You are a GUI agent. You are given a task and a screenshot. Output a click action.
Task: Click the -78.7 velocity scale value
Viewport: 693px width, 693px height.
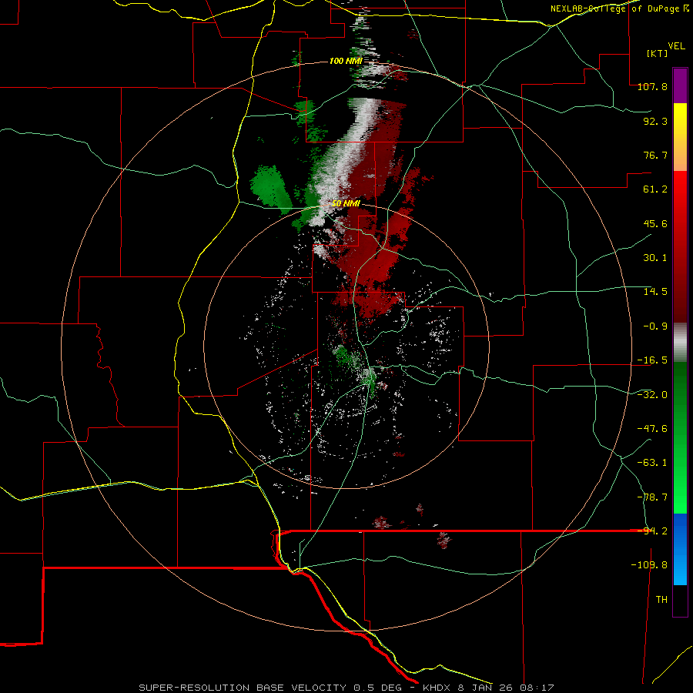click(x=652, y=497)
